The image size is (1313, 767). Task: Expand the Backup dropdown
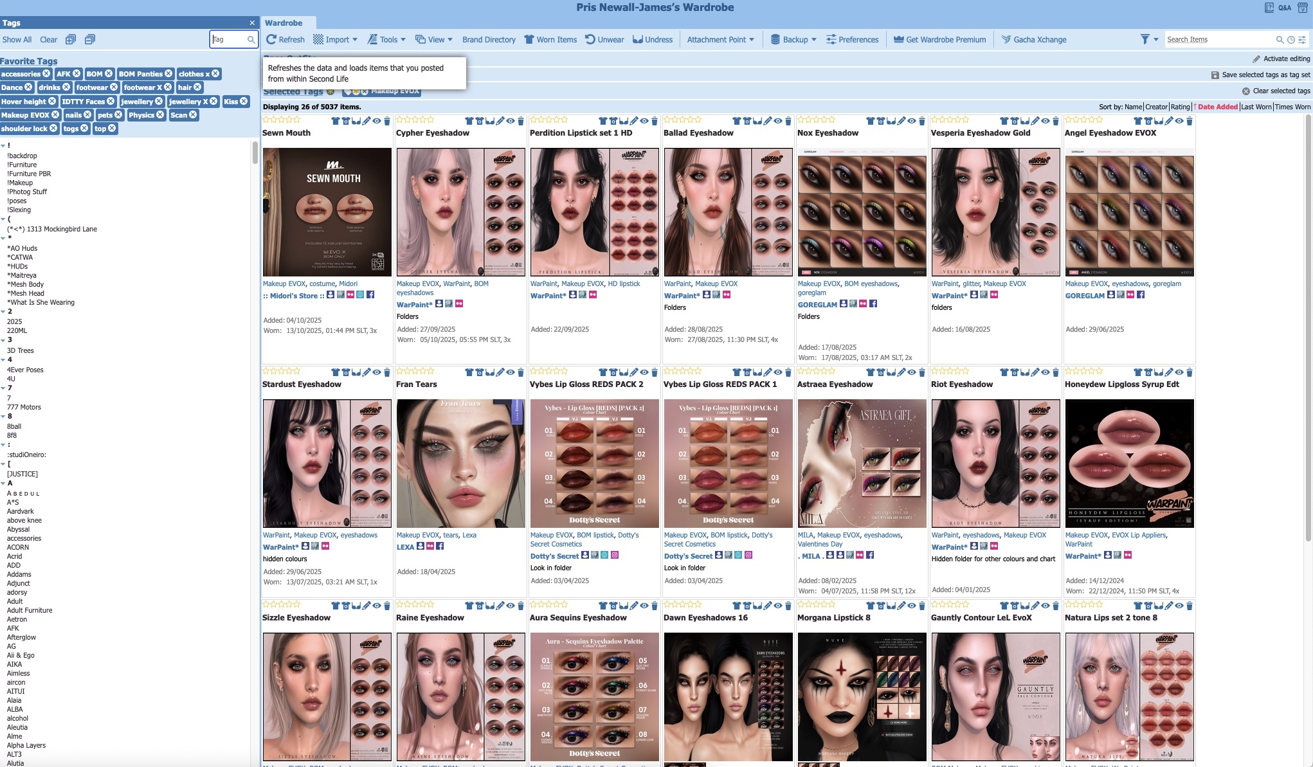pos(793,39)
